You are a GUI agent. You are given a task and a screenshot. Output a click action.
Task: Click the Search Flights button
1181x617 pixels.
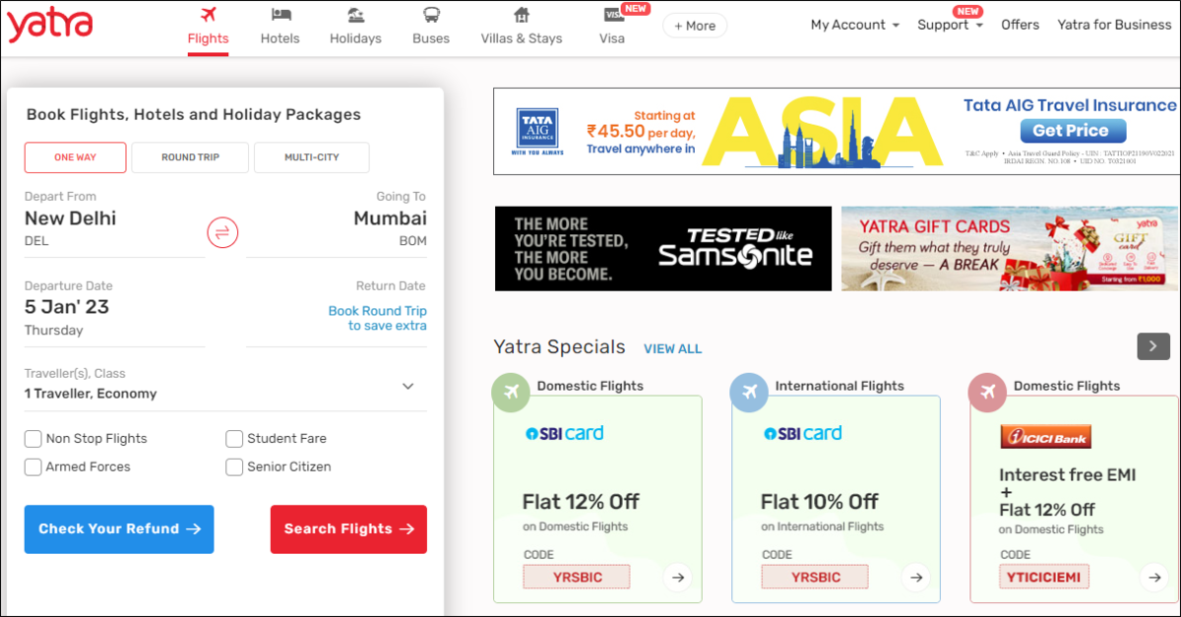click(348, 529)
